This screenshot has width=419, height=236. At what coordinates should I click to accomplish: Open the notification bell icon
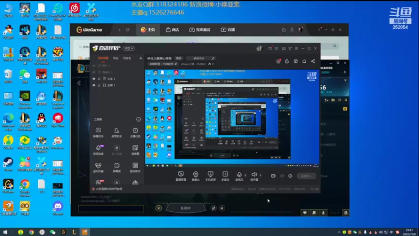[x=304, y=61]
